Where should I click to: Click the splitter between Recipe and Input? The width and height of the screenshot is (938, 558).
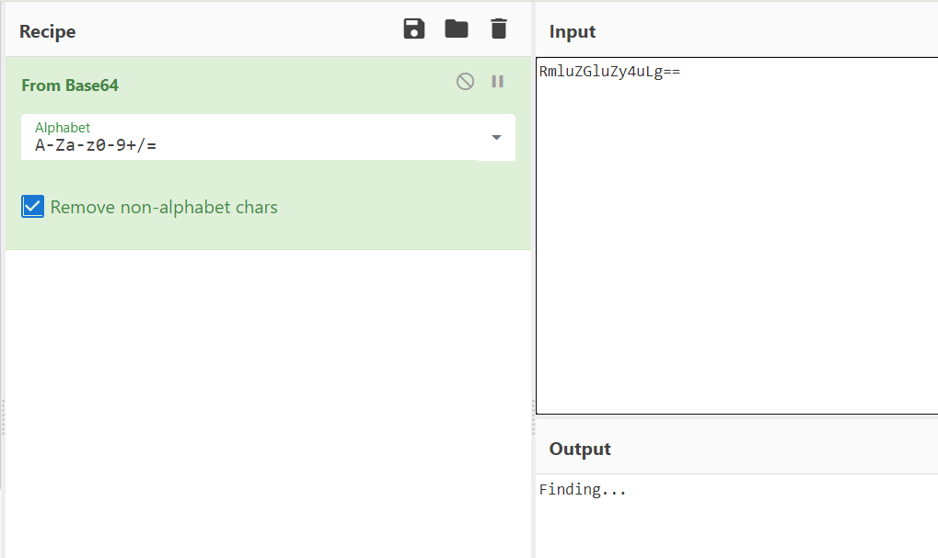point(533,416)
